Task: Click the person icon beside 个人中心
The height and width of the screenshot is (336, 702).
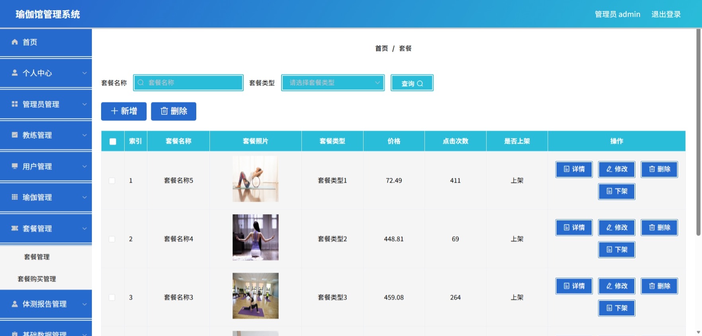Action: (x=15, y=73)
